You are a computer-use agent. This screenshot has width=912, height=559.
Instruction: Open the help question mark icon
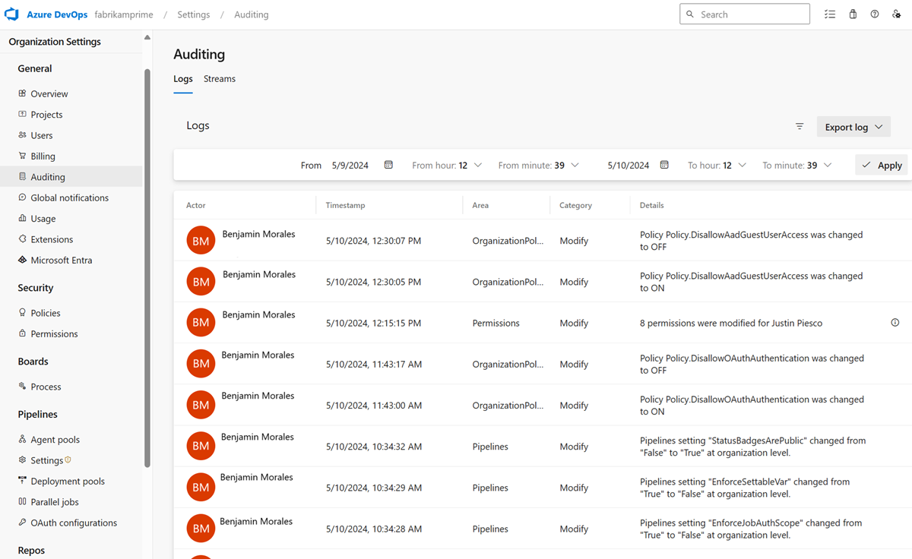coord(874,14)
